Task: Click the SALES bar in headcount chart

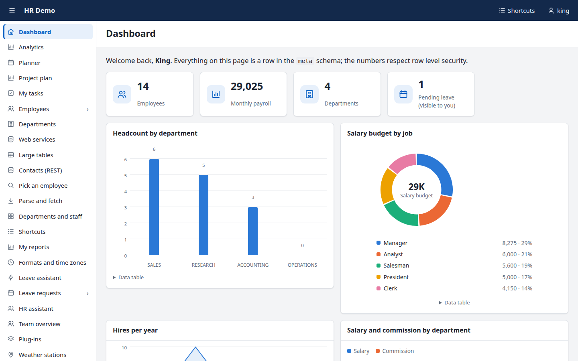Action: tap(154, 207)
